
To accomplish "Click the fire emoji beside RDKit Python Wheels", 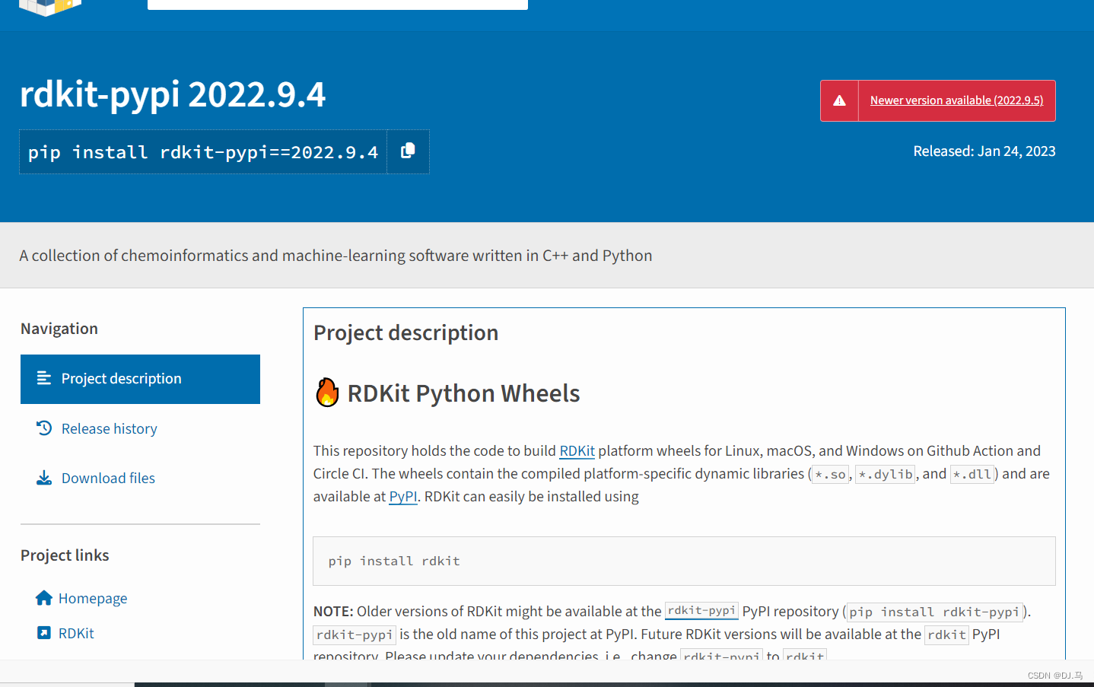I will coord(327,393).
